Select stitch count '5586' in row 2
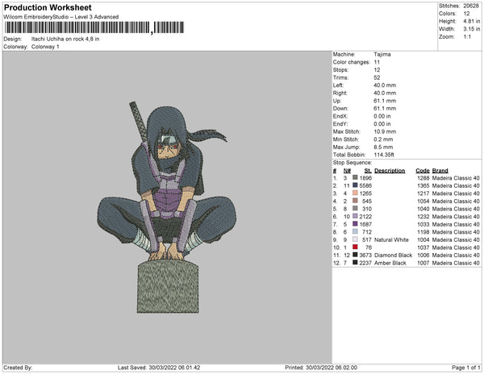 click(365, 185)
